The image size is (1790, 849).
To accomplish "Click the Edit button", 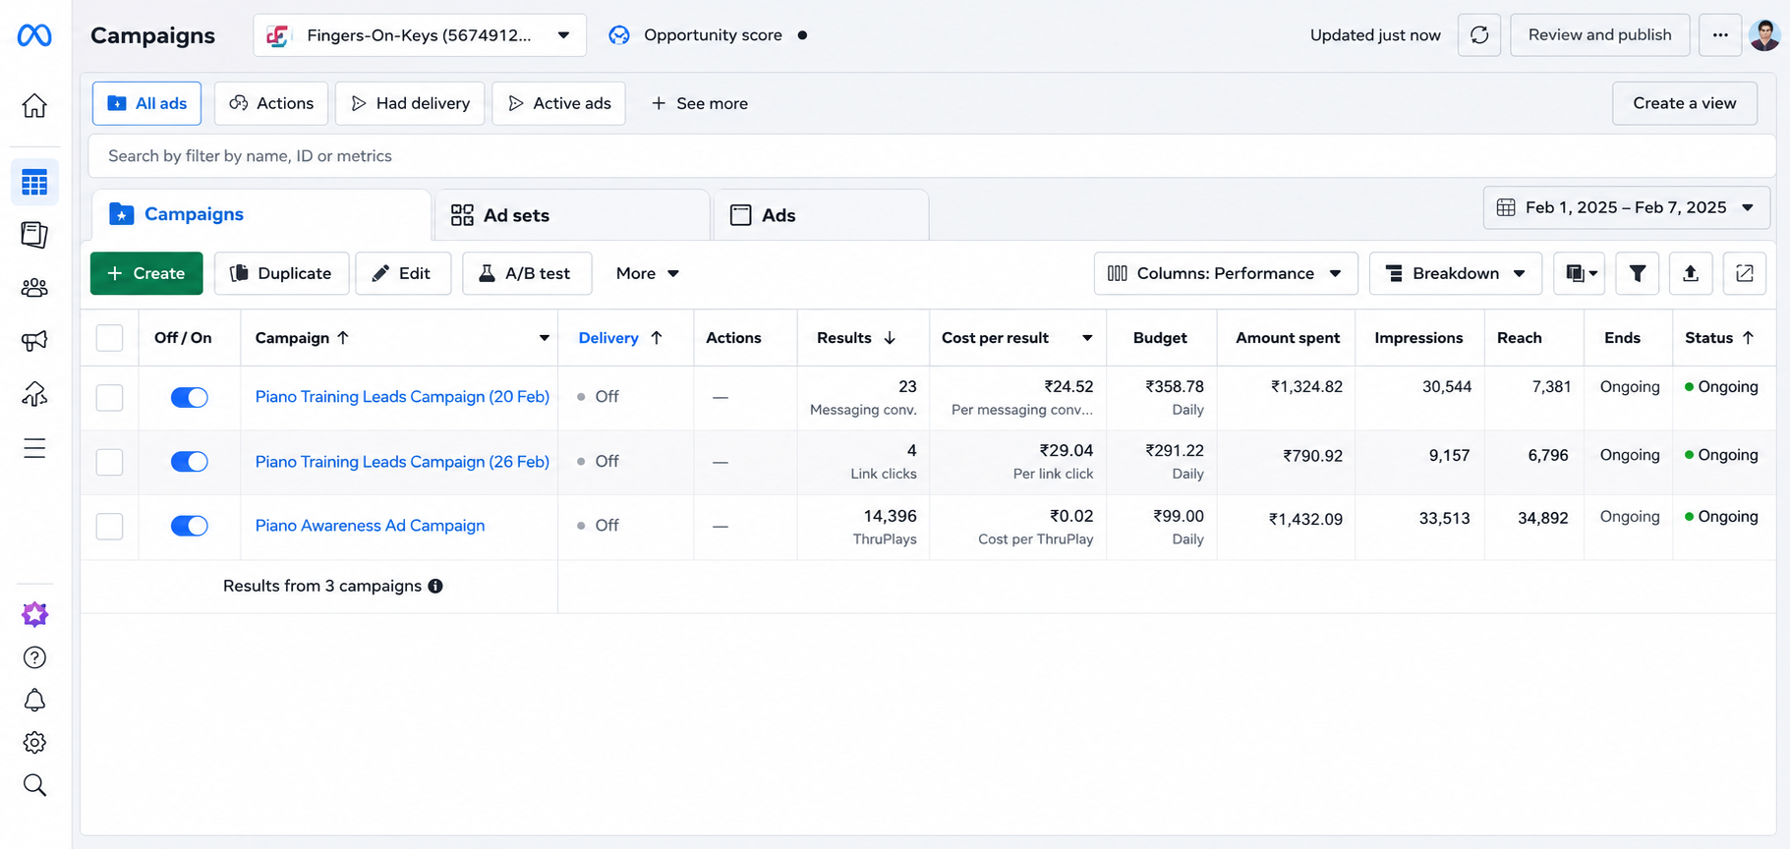I will click(403, 273).
